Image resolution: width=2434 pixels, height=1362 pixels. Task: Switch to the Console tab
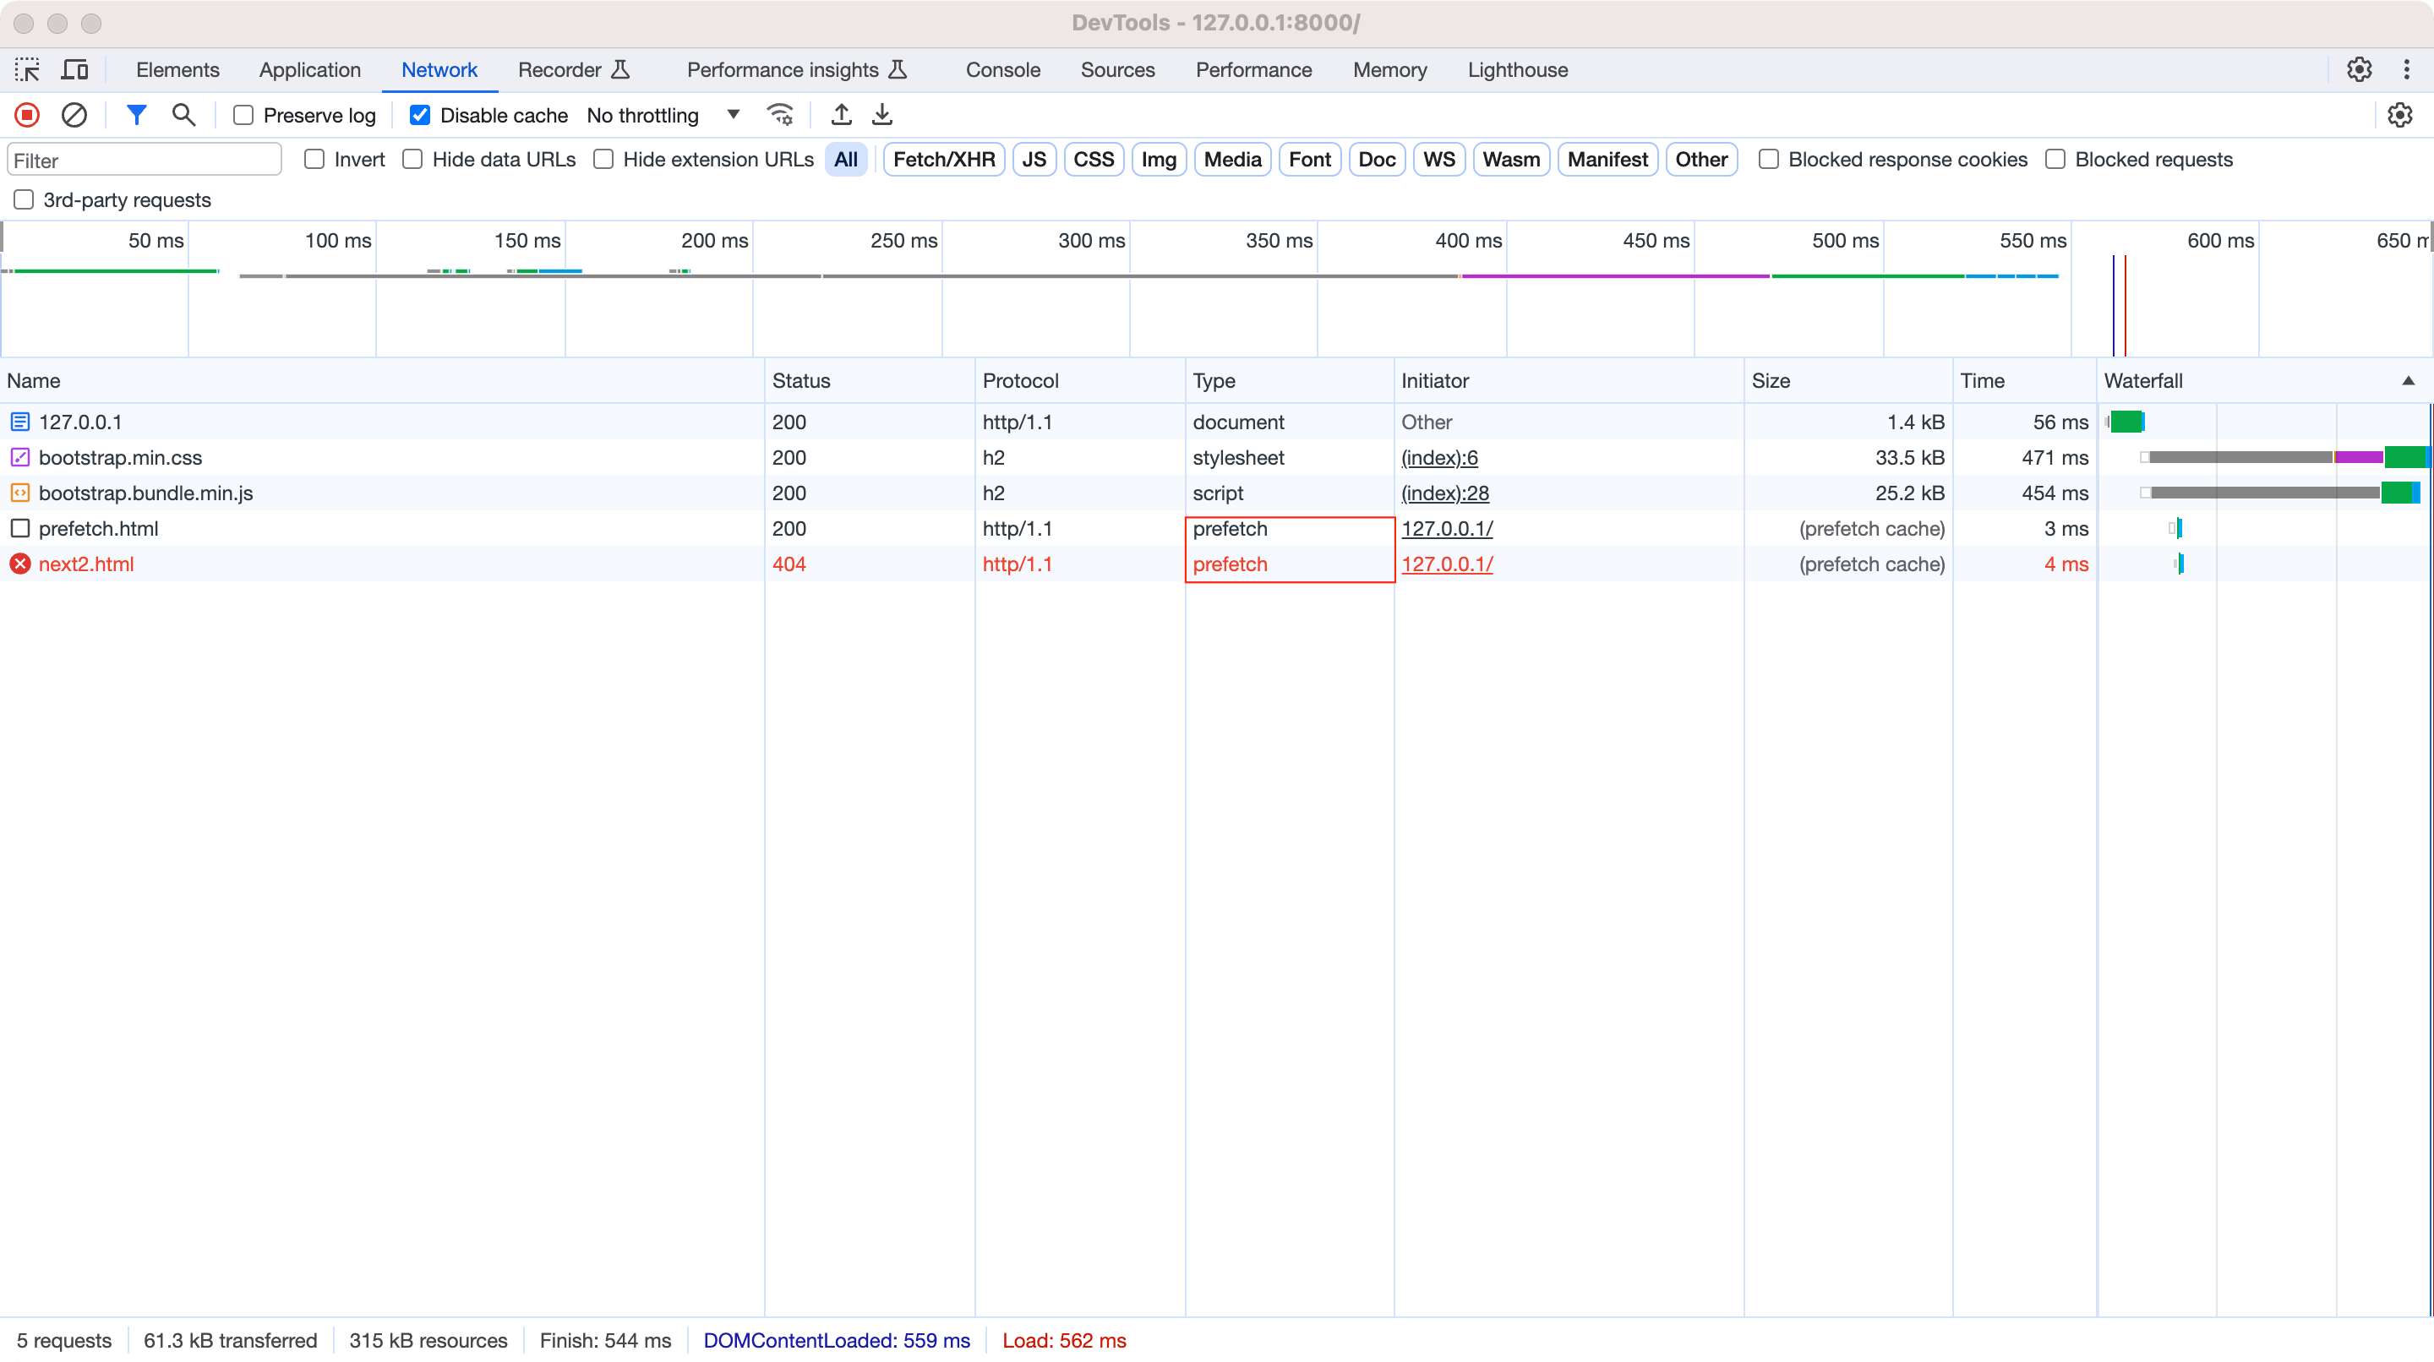pos(1002,70)
